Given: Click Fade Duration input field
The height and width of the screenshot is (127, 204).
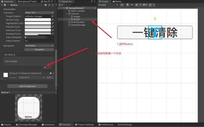Looking at the screenshot, I should point(39,41).
